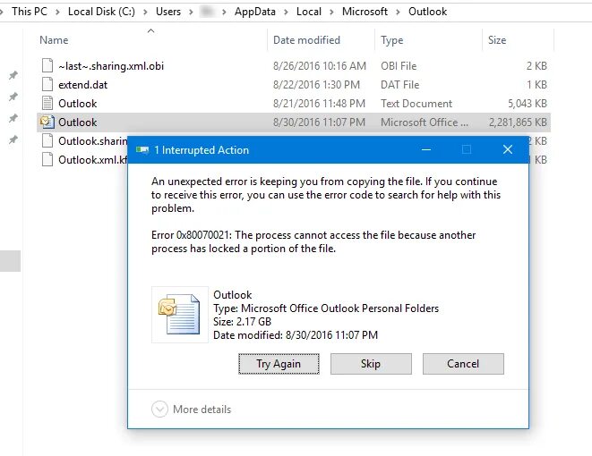Image resolution: width=592 pixels, height=456 pixels.
Task: Click first pin icon in sidebar
Action: [13, 75]
